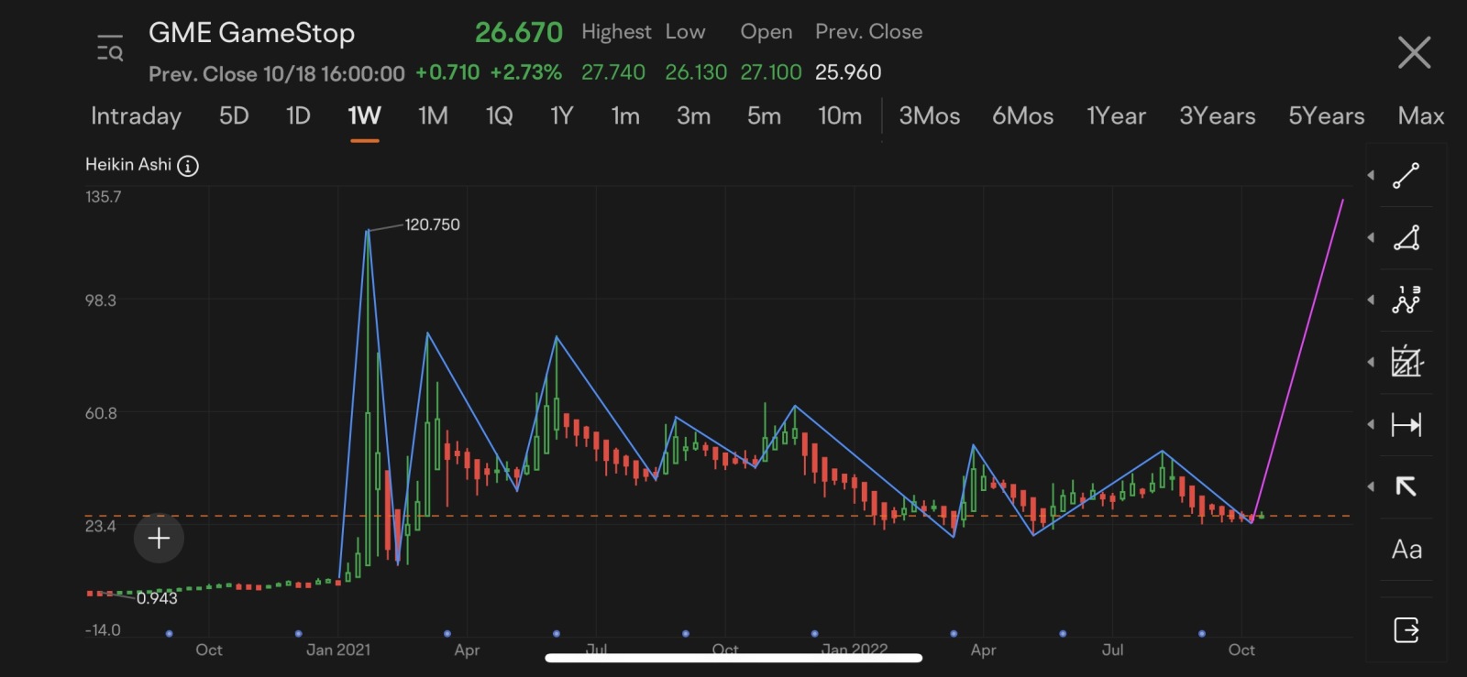Expand options beside angle line tool
The width and height of the screenshot is (1467, 677).
pyautogui.click(x=1371, y=237)
